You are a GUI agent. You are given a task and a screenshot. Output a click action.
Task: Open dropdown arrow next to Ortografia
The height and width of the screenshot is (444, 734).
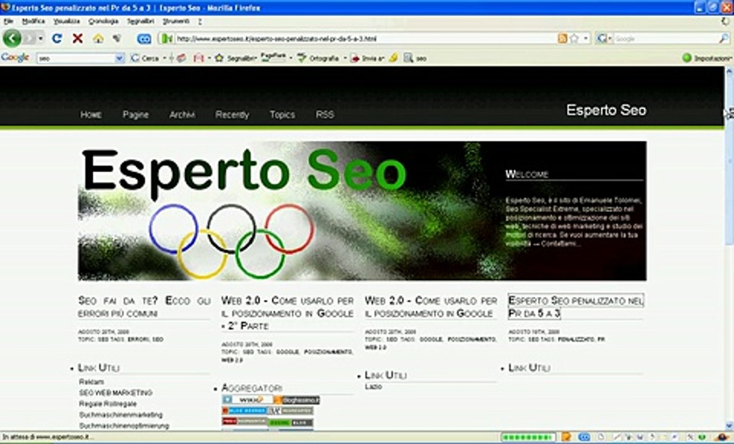click(345, 58)
